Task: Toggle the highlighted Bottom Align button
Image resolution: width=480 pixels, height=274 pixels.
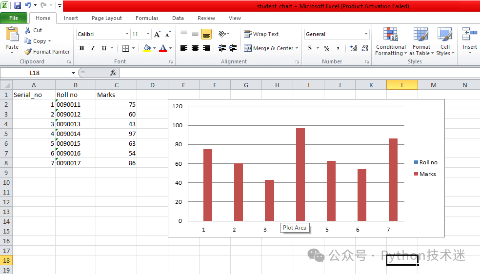Action: click(206, 34)
